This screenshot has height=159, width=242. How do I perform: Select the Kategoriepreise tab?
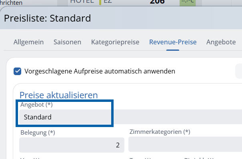click(x=115, y=42)
